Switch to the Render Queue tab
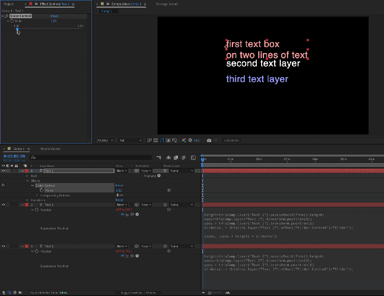Image resolution: width=384 pixels, height=296 pixels. pos(51,148)
